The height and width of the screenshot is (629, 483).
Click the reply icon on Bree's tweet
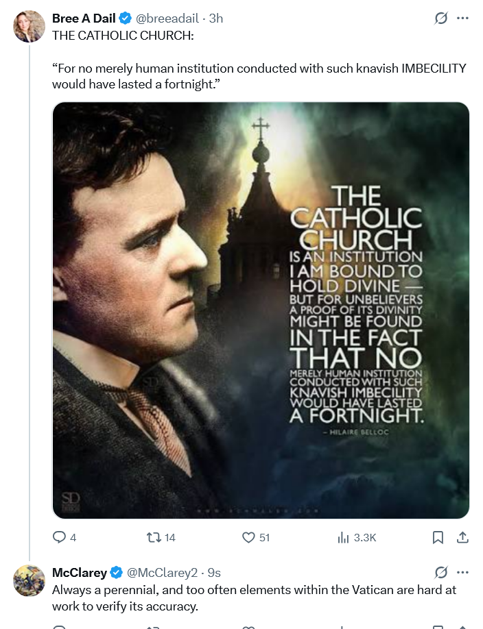pyautogui.click(x=59, y=538)
